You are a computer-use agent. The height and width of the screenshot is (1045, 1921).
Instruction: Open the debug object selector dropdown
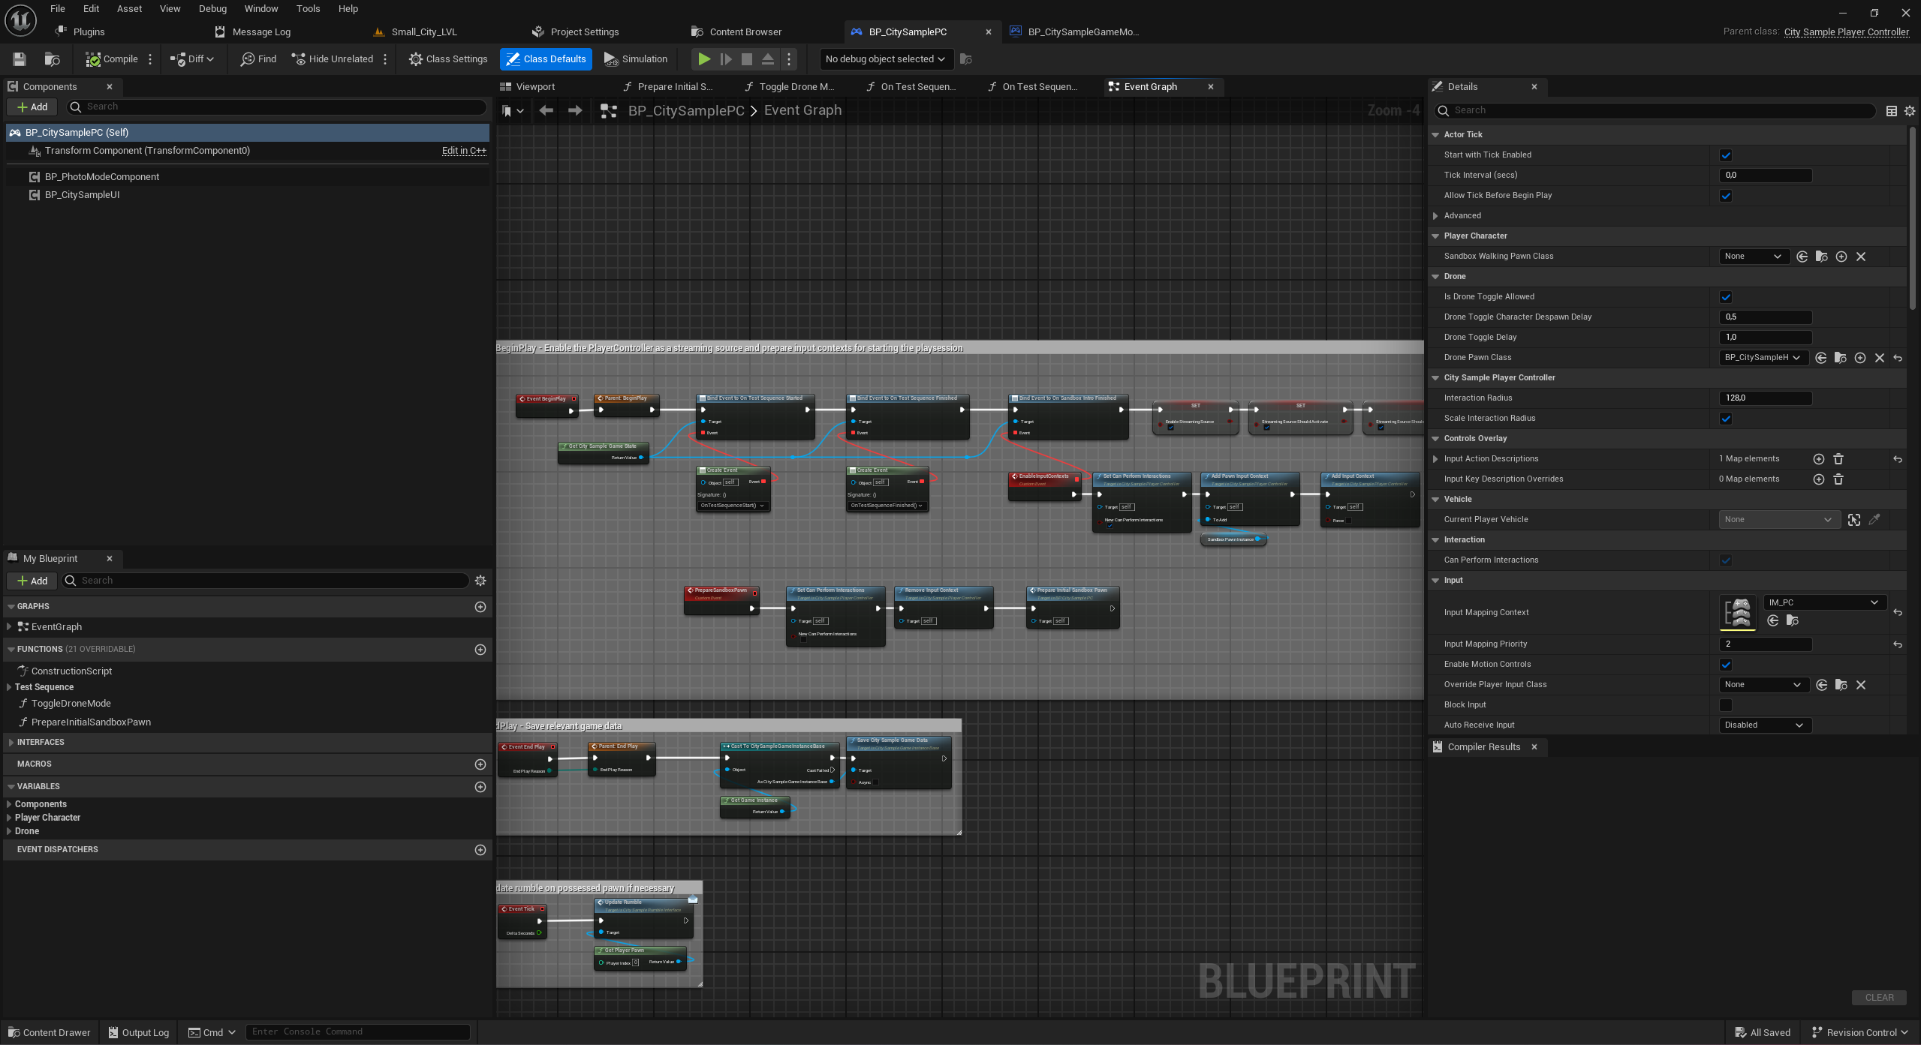886,59
